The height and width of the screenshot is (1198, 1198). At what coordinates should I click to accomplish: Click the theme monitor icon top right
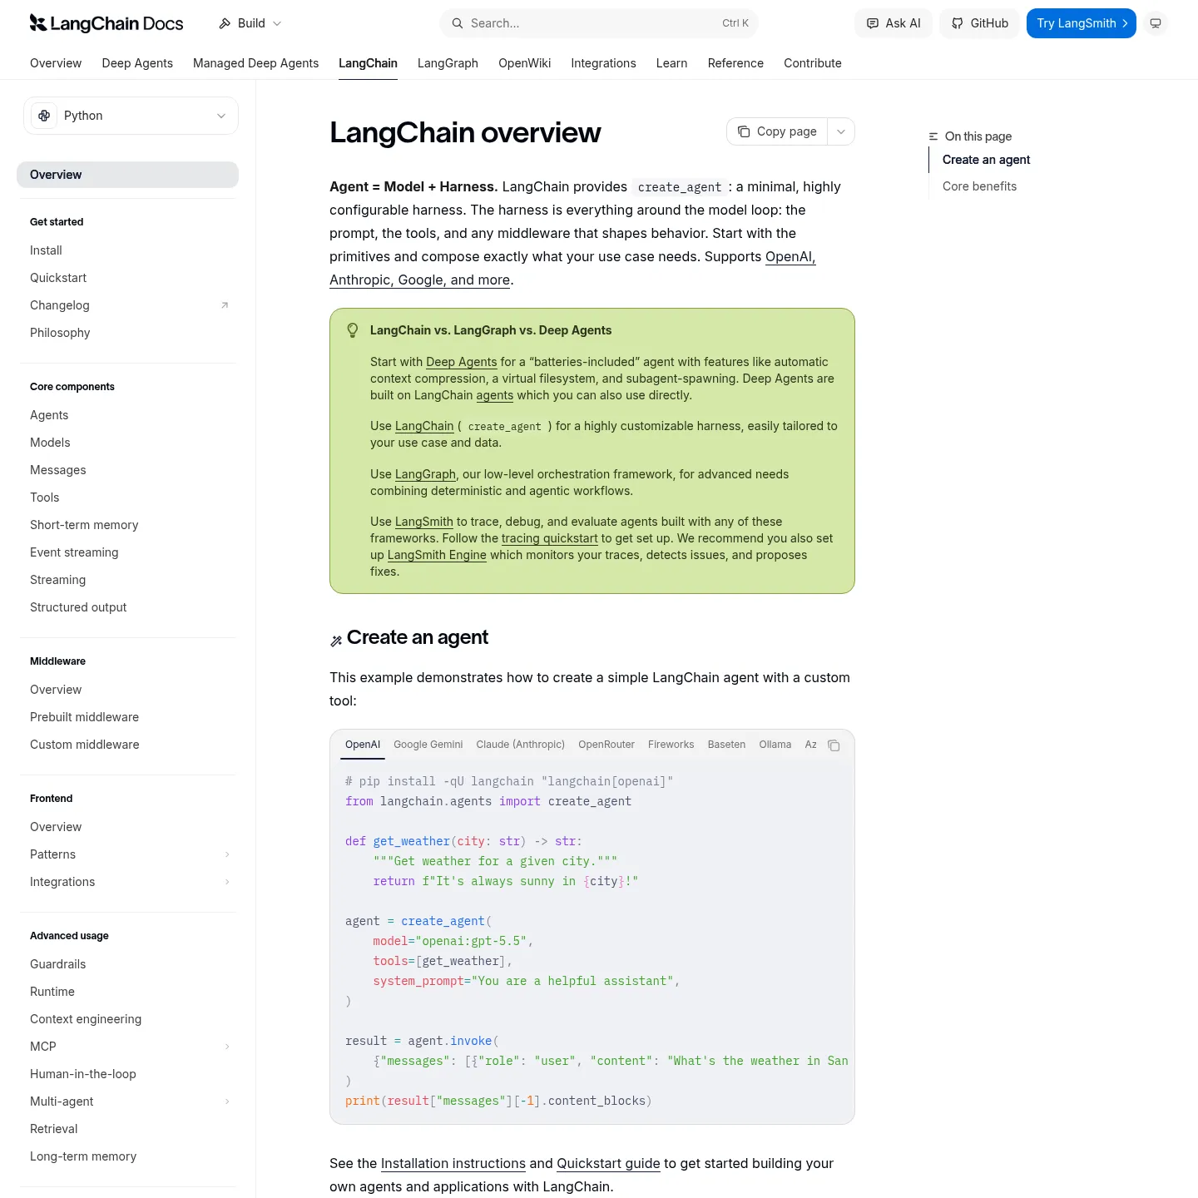pos(1156,23)
